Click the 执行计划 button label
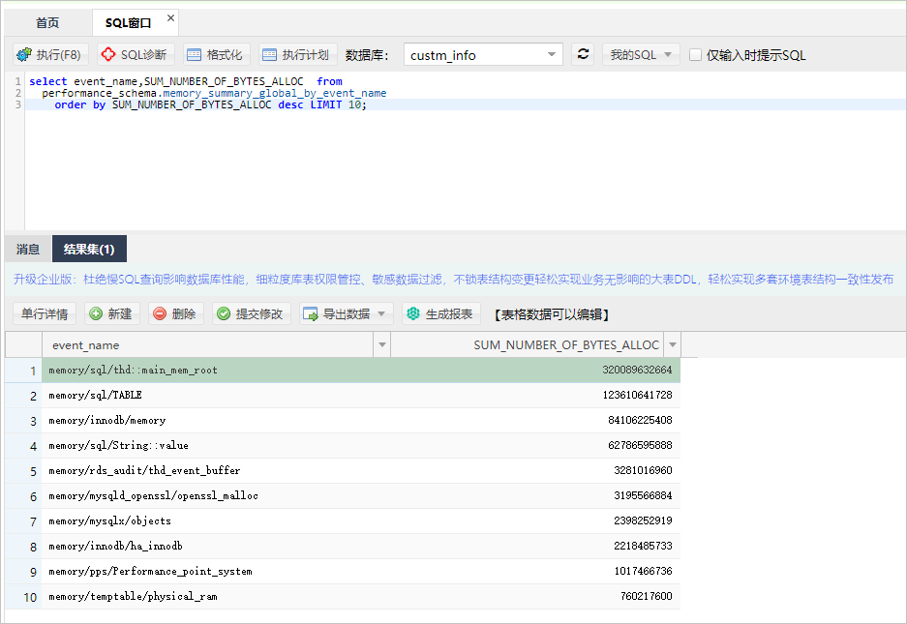This screenshot has height=624, width=907. (306, 55)
